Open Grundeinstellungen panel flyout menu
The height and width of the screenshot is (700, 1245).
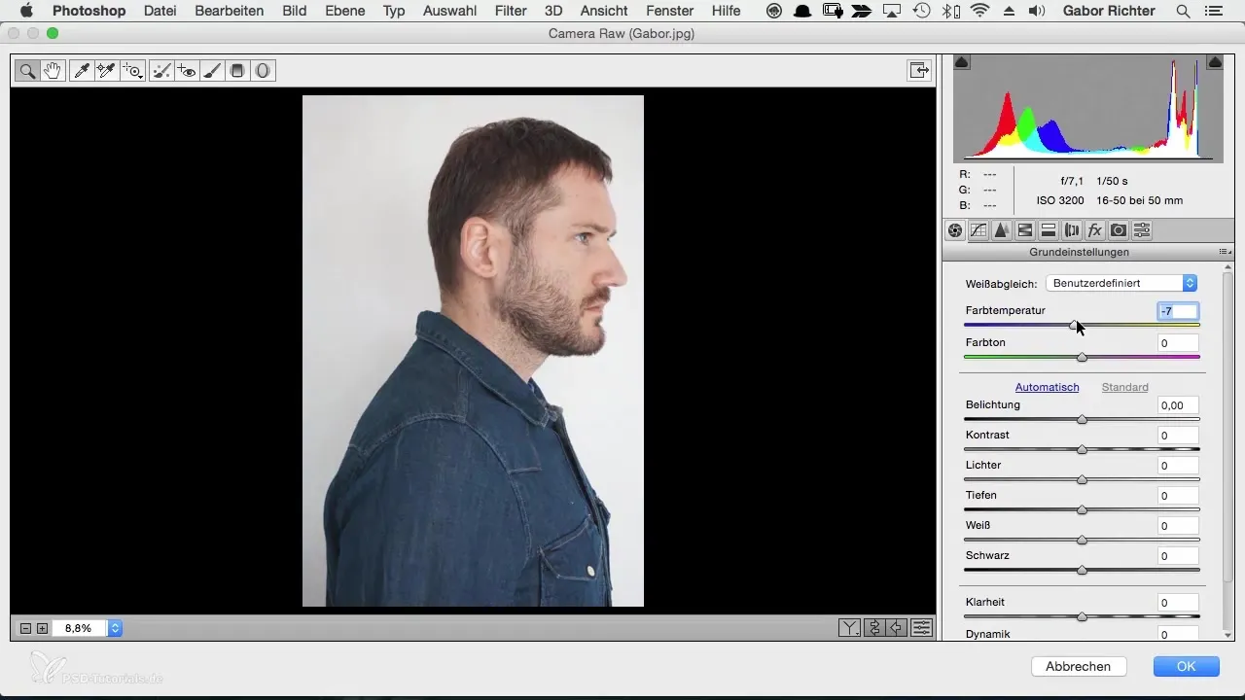[1226, 252]
